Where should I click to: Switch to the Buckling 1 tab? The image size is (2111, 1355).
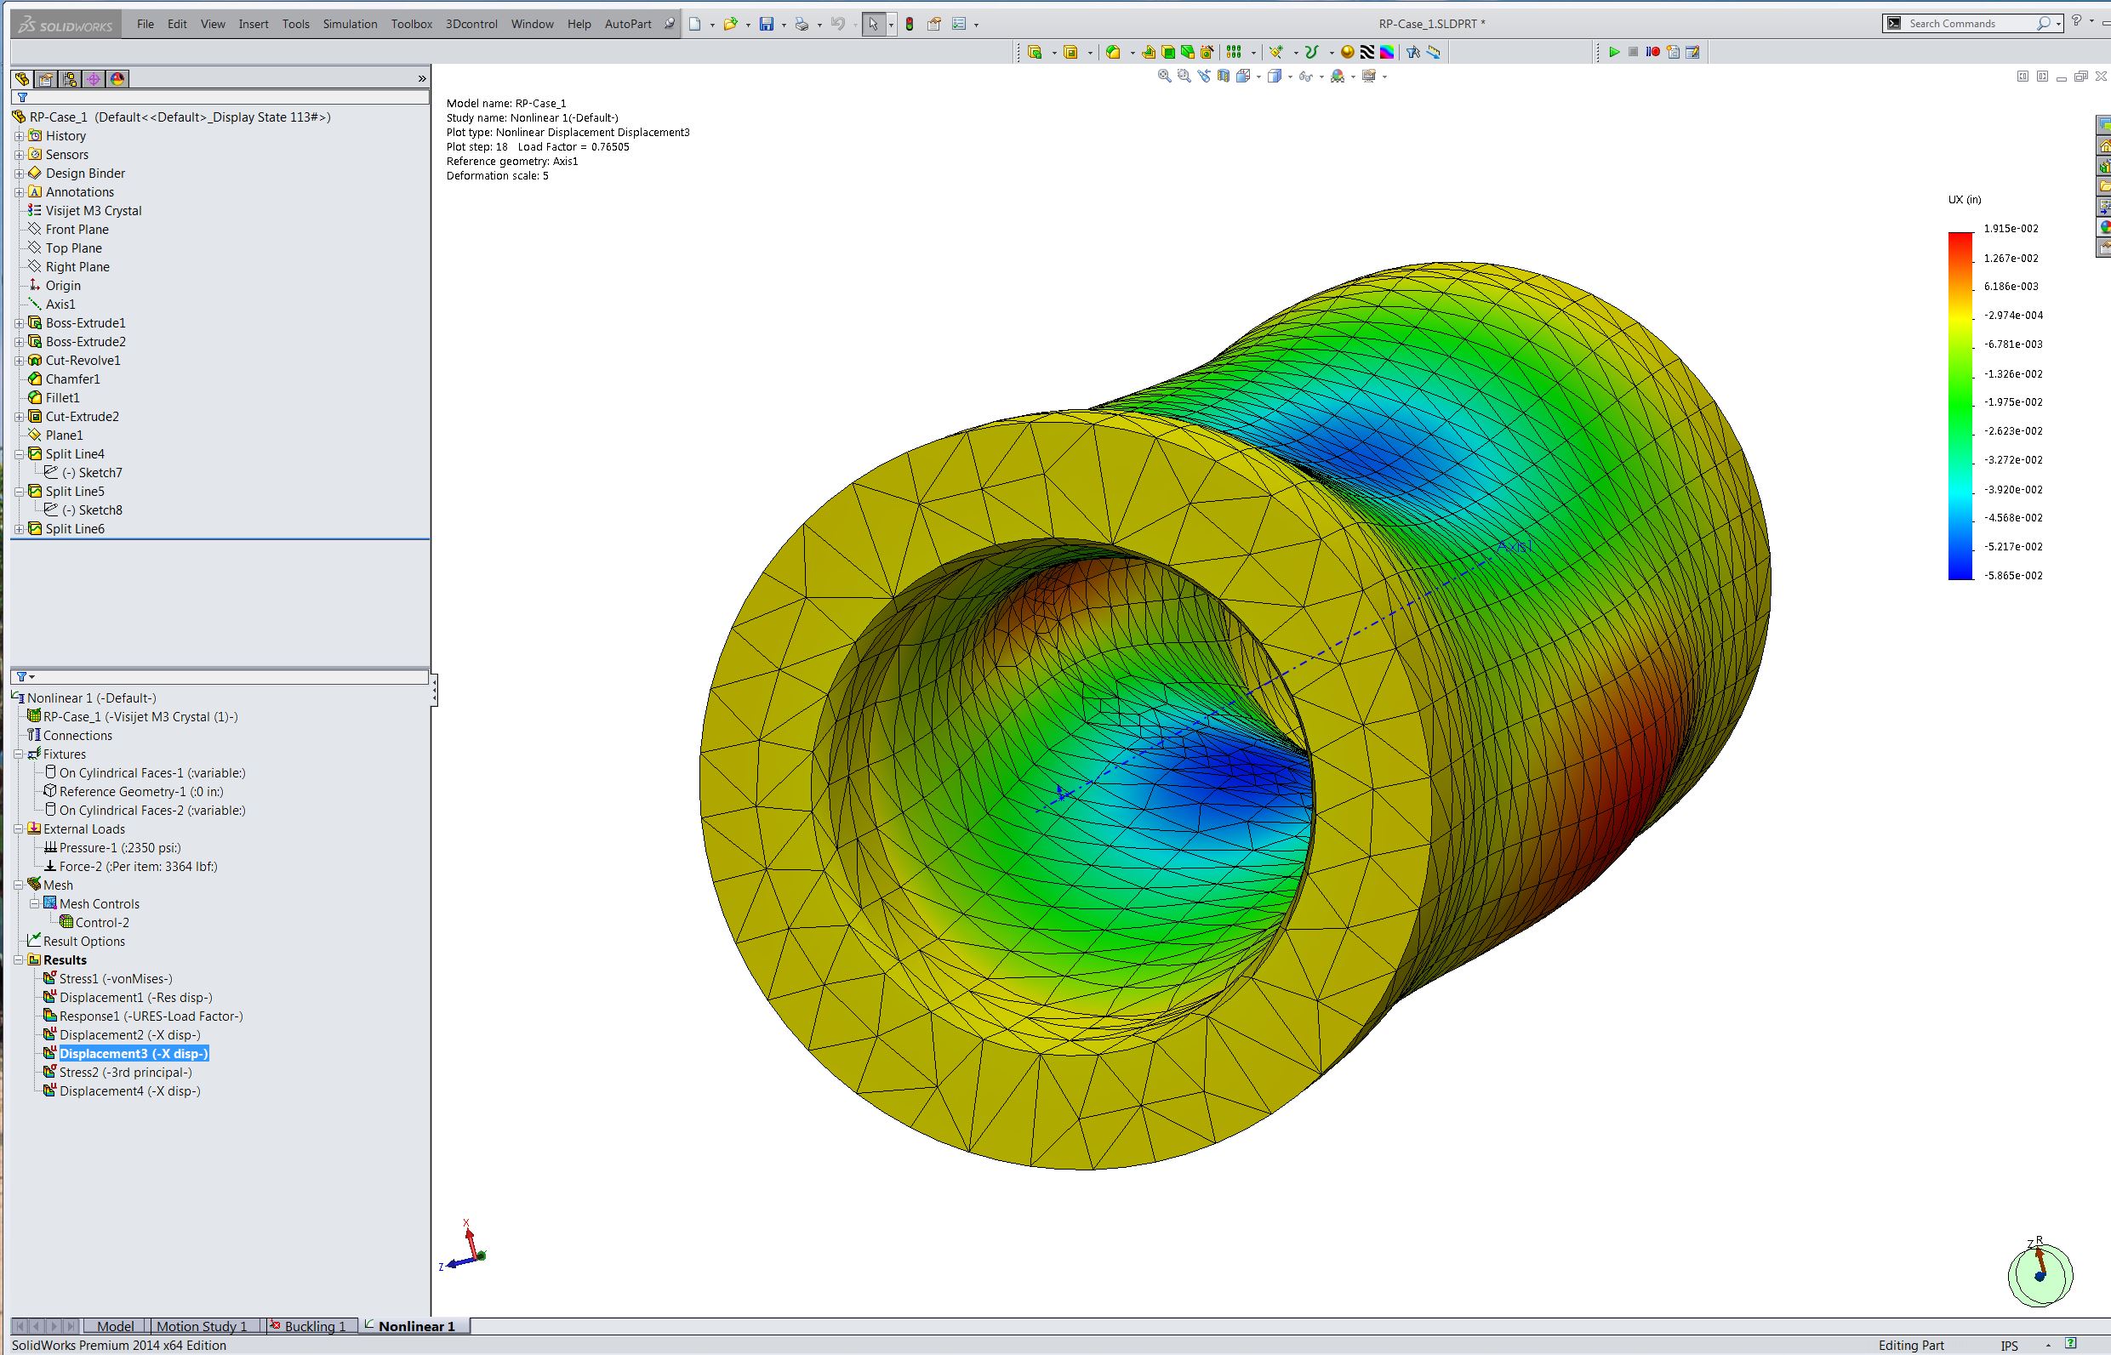(313, 1326)
